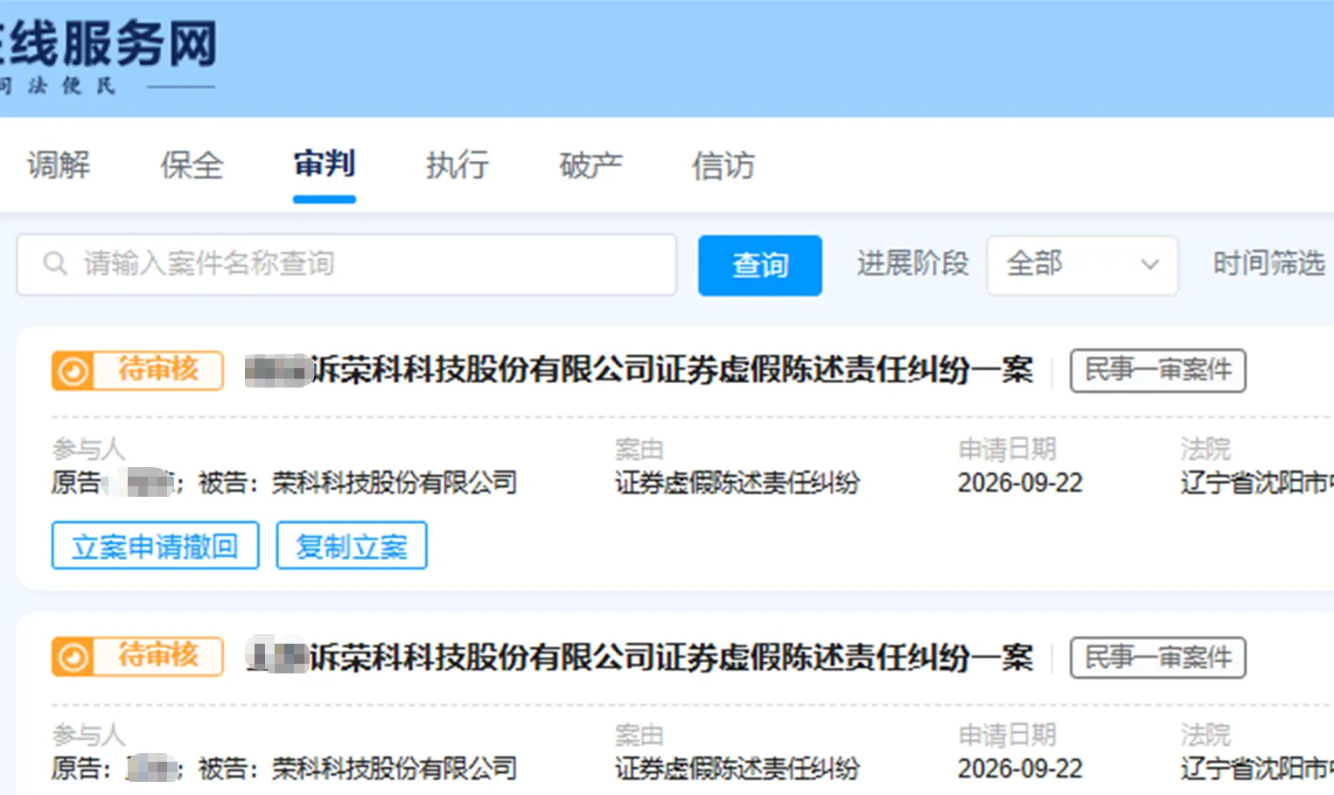Open the 进展阶段 dropdown showing 全部

pyautogui.click(x=1082, y=265)
